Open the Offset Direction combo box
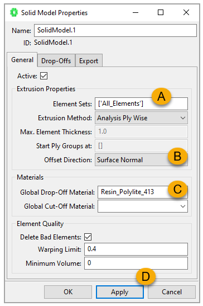Screen dimensions: 203x306 click(x=141, y=160)
